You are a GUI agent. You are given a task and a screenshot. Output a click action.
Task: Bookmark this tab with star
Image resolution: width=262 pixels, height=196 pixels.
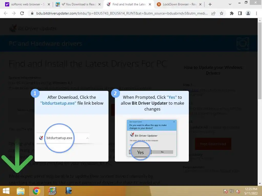pyautogui.click(x=222, y=13)
